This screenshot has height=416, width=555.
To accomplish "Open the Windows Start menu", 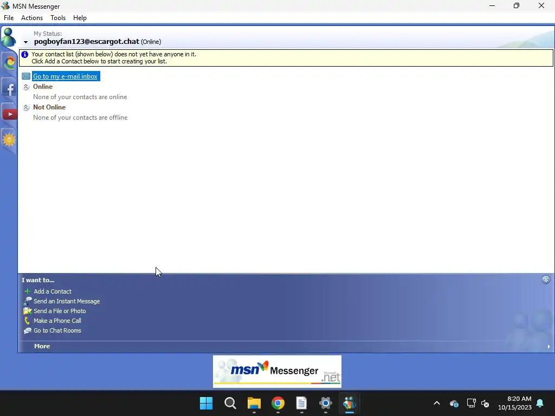I will [206, 403].
